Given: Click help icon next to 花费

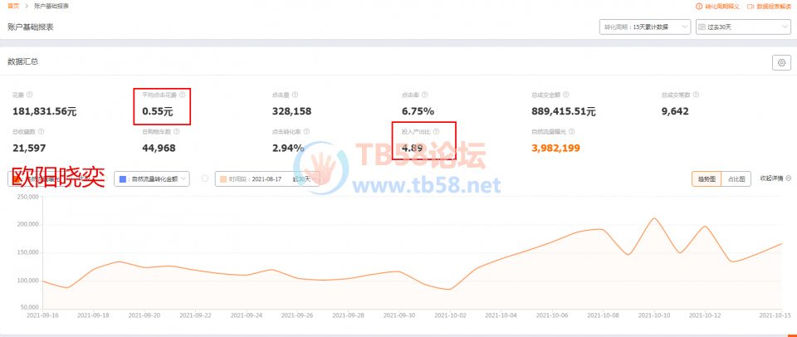Looking at the screenshot, I should (x=29, y=95).
